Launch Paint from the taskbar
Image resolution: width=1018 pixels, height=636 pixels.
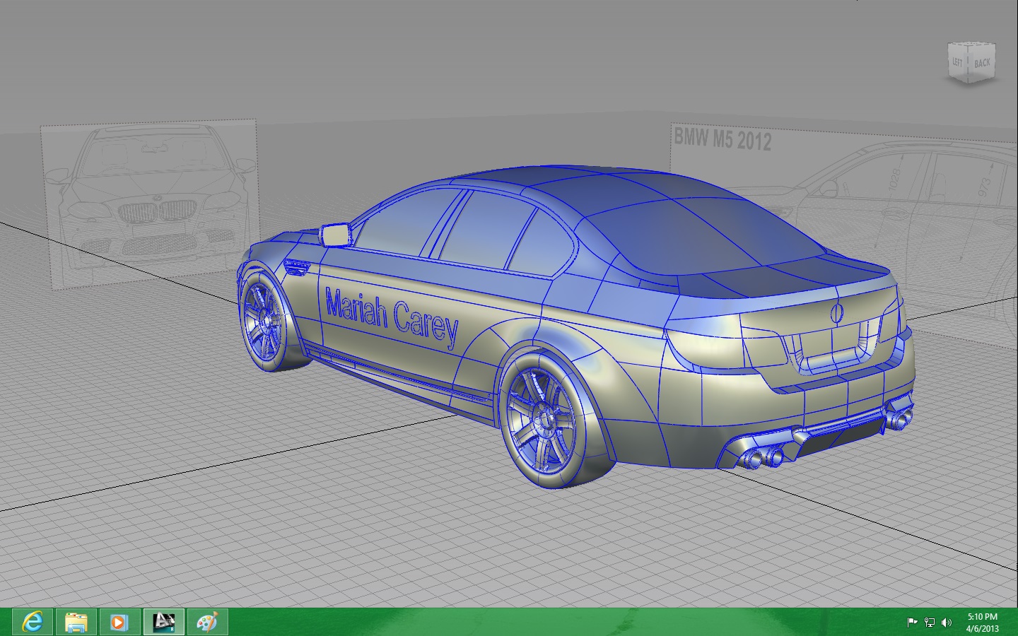pos(209,622)
